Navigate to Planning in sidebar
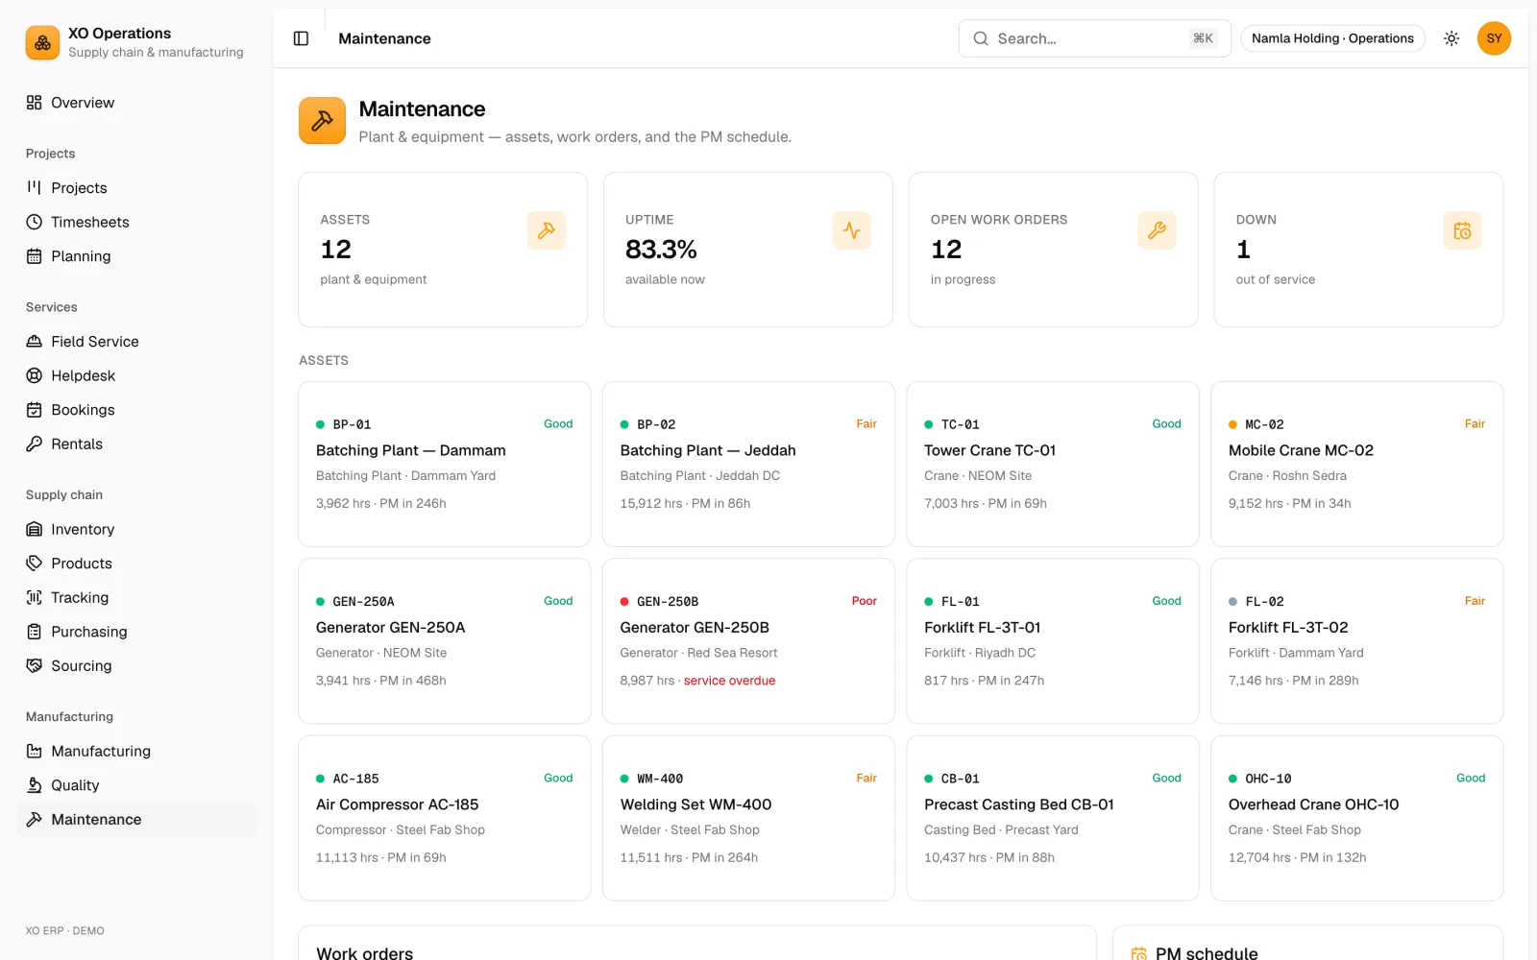This screenshot has width=1537, height=960. (136, 256)
